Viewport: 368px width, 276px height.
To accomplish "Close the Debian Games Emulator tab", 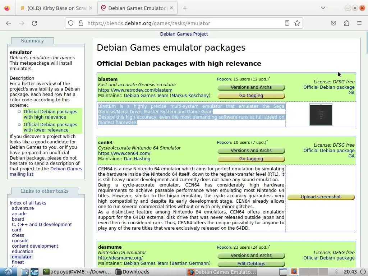I will pyautogui.click(x=171, y=8).
